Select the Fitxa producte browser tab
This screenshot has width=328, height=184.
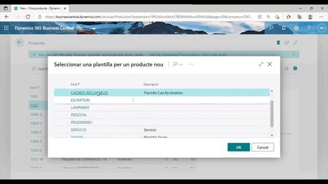tap(40, 9)
